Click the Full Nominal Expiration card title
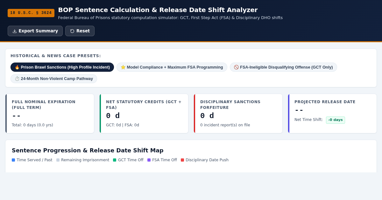382x200 pixels. [44, 105]
